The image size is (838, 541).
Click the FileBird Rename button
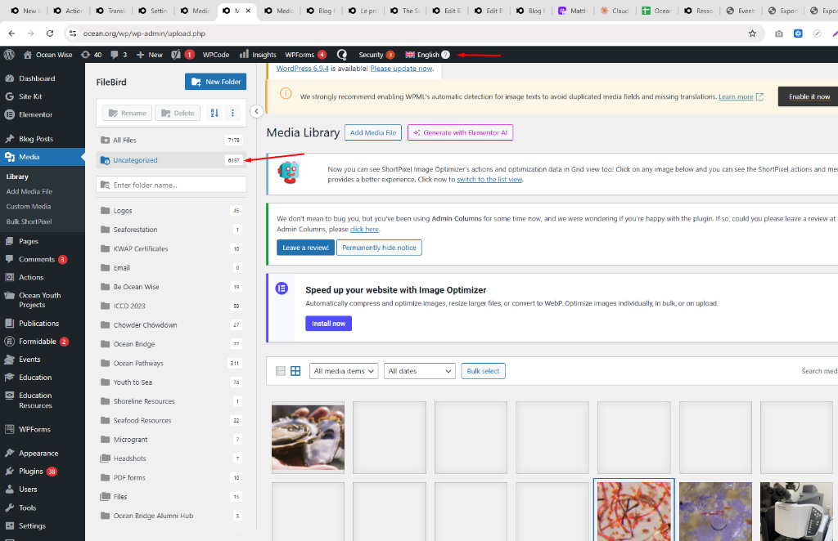tap(127, 113)
